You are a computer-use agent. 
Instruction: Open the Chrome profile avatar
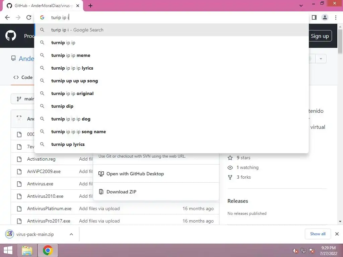coord(325,17)
